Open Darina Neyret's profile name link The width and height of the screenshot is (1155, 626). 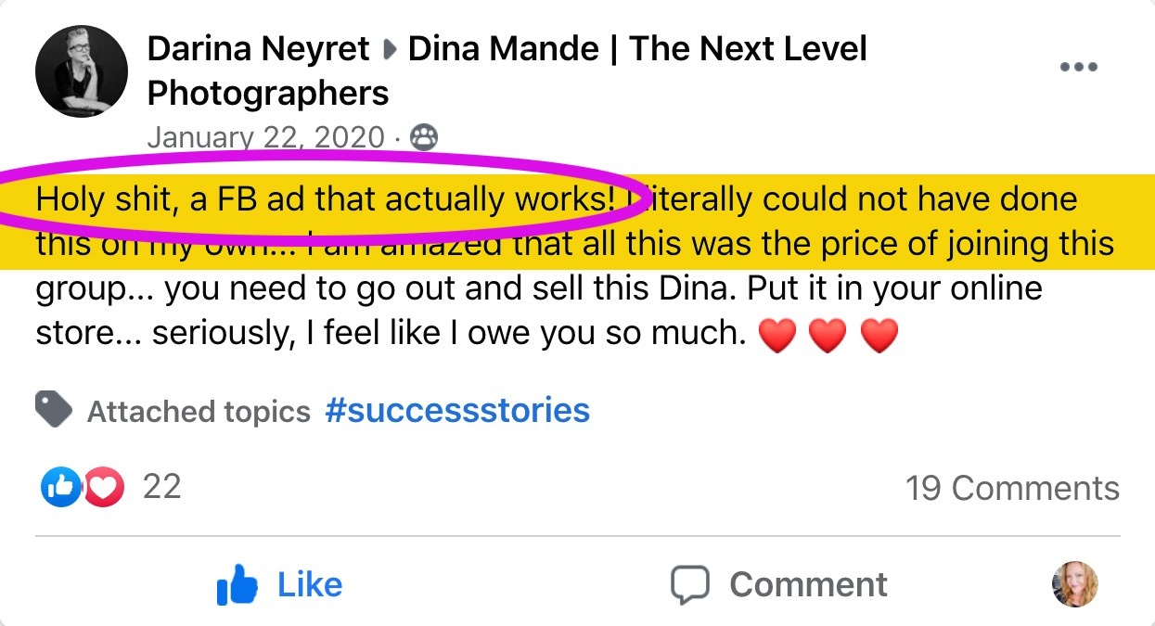coord(258,49)
